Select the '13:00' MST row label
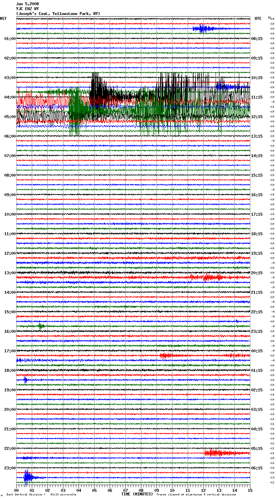 (x=10, y=273)
